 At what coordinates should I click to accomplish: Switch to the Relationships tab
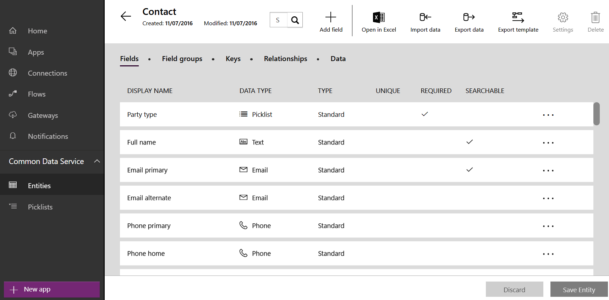(286, 59)
